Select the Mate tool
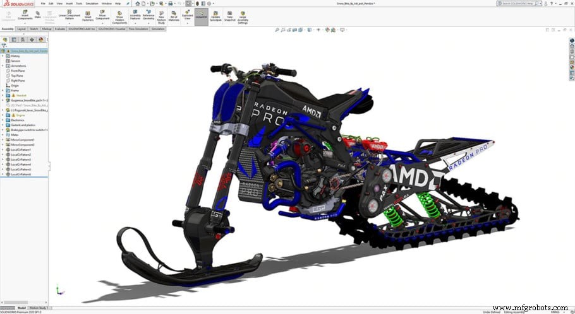This screenshot has height=314, width=575. [38, 15]
